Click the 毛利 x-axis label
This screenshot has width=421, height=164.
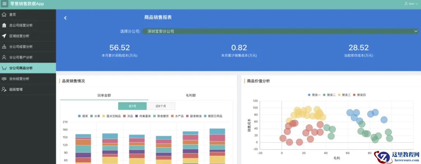336,158
